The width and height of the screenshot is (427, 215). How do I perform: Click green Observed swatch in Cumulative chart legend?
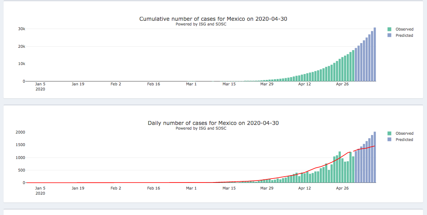point(389,29)
